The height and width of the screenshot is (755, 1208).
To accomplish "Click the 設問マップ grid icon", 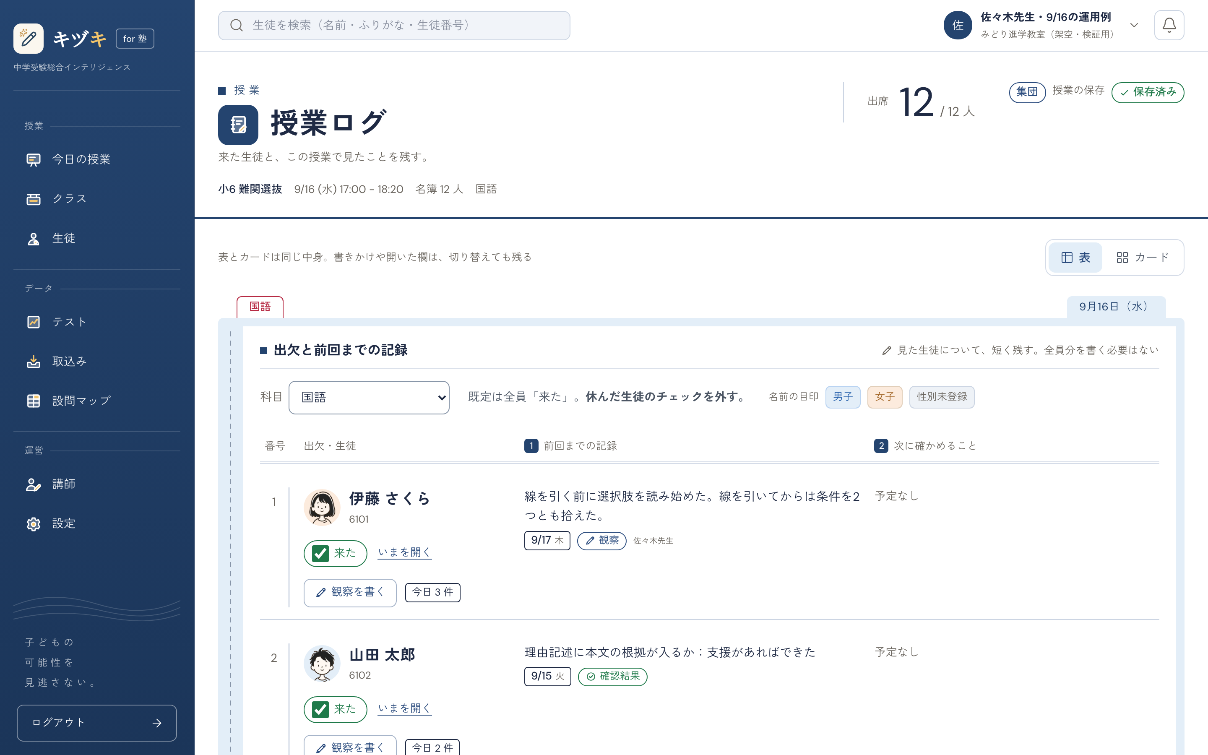I will [34, 401].
